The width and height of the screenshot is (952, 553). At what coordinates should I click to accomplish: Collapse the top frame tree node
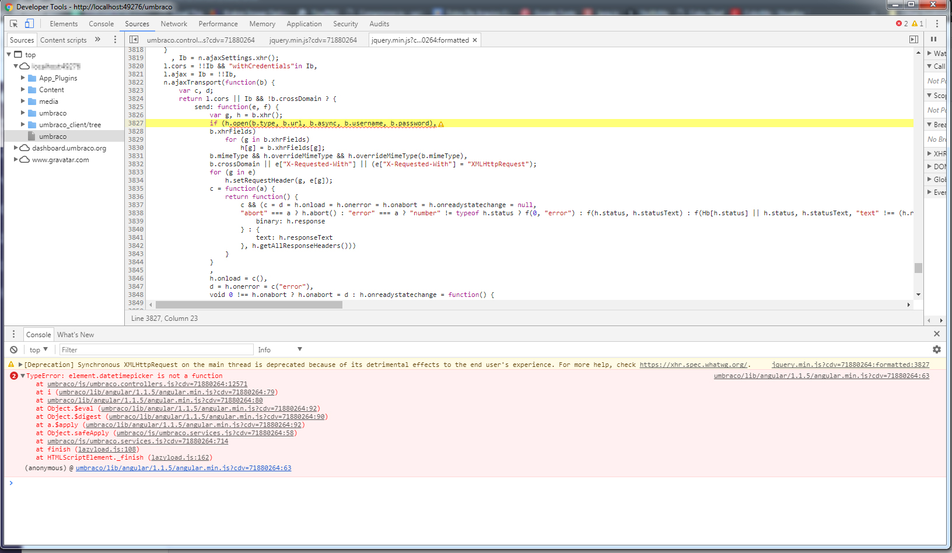pos(9,54)
